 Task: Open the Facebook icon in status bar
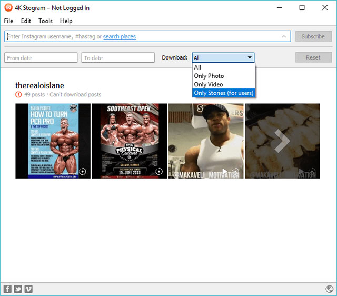pyautogui.click(x=7, y=289)
